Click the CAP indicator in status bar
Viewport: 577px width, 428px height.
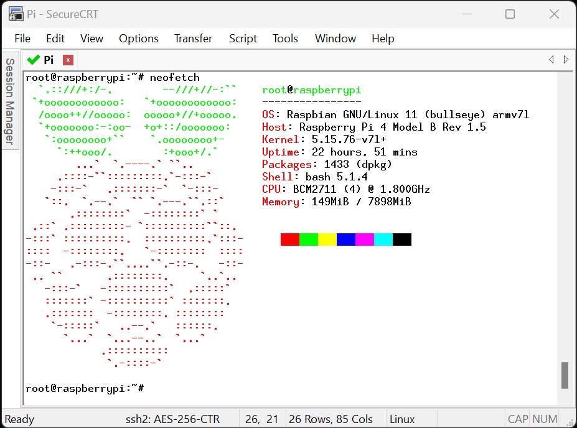518,419
